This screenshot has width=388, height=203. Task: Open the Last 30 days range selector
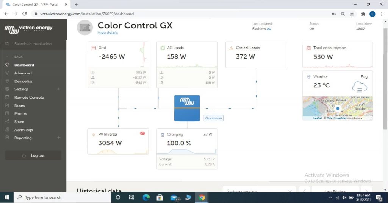click(335, 190)
